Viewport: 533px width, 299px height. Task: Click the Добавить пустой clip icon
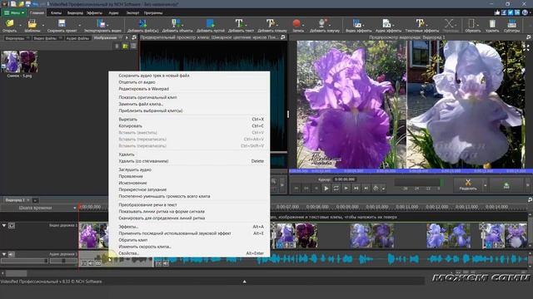coord(210,23)
